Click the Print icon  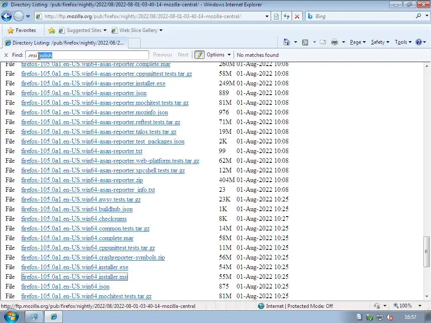(x=335, y=42)
